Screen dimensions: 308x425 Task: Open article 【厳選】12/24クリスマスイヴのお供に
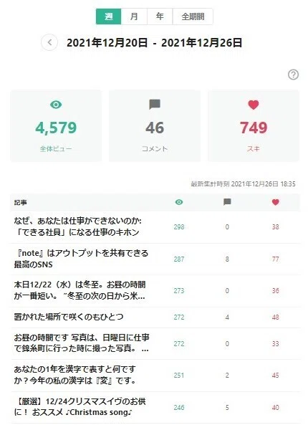point(80,407)
